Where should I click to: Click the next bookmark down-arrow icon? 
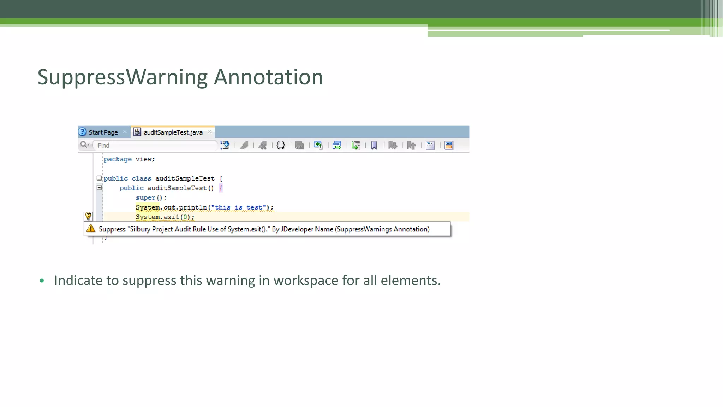click(393, 145)
